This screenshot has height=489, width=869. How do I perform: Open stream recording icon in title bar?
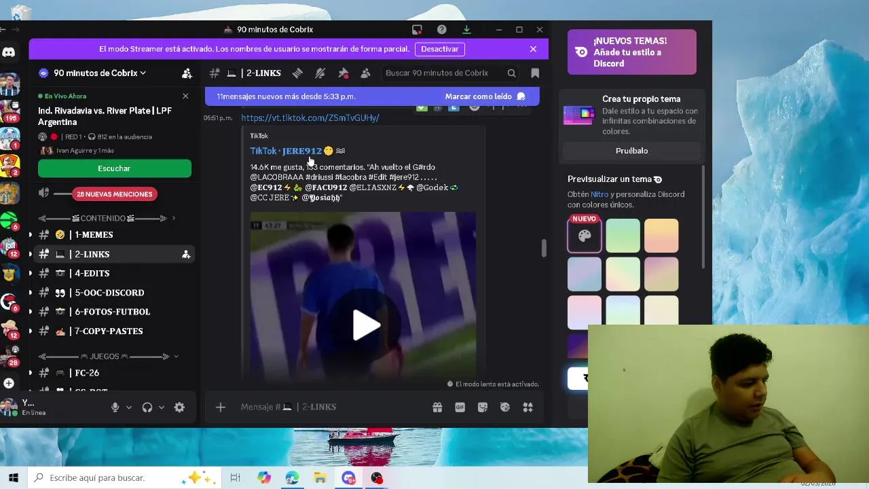pos(417,29)
